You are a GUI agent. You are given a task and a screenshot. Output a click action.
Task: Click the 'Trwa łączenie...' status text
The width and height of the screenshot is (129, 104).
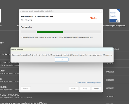coord(26,27)
